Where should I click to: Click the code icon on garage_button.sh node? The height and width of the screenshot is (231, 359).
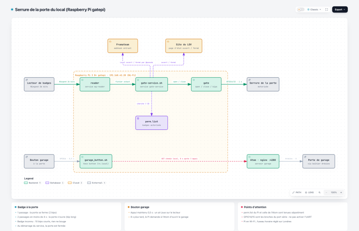point(82,157)
